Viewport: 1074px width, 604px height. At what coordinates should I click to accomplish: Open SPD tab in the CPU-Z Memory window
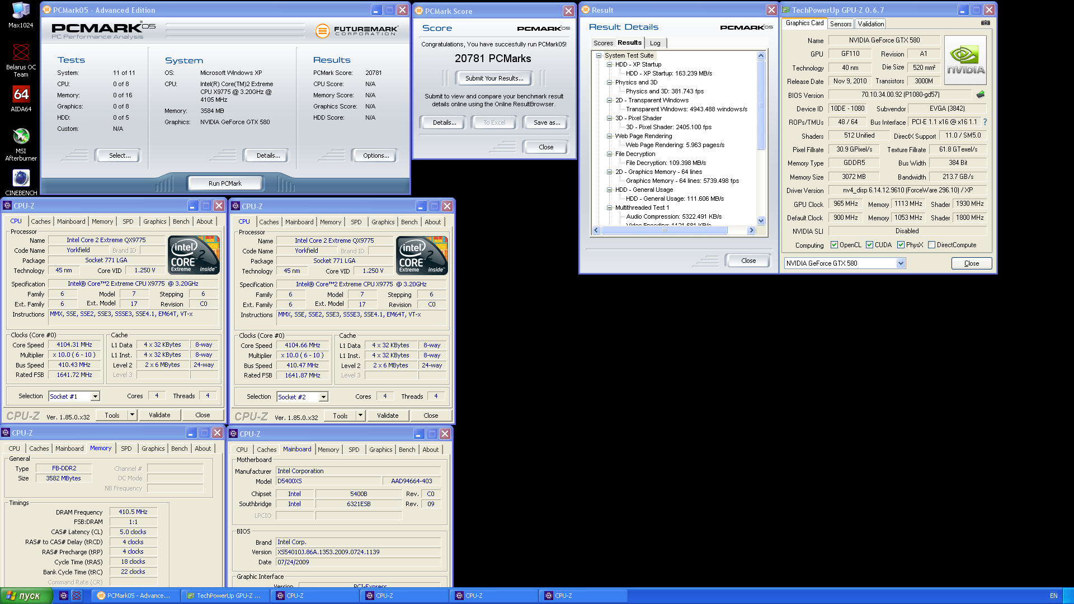click(126, 449)
